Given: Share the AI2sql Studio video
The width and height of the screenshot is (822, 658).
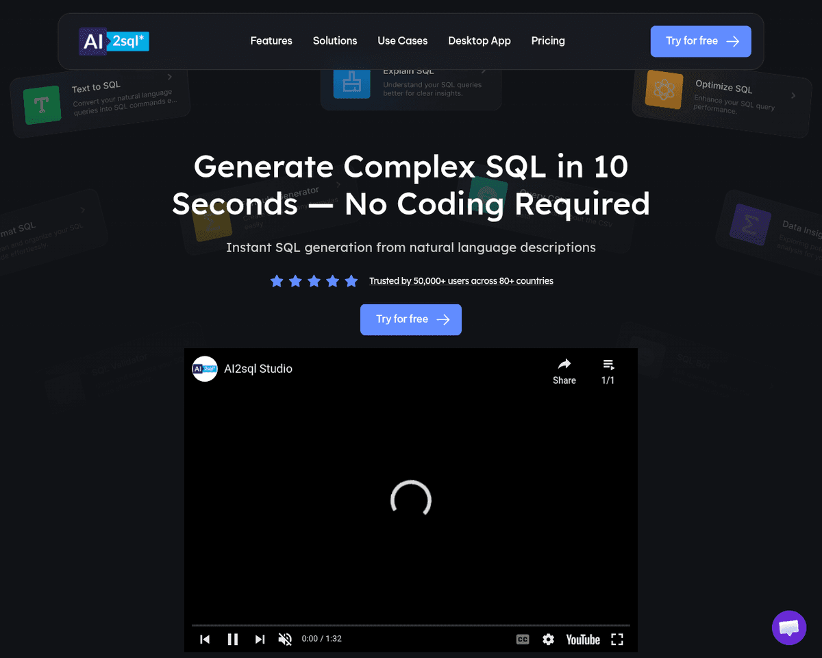Looking at the screenshot, I should (564, 370).
